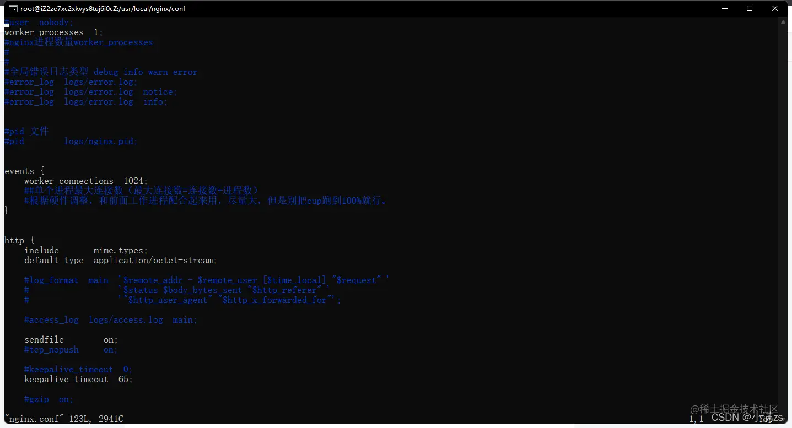Click 'default_type application/octet-stream;' line
Screen dimensions: 792x428
(121, 261)
